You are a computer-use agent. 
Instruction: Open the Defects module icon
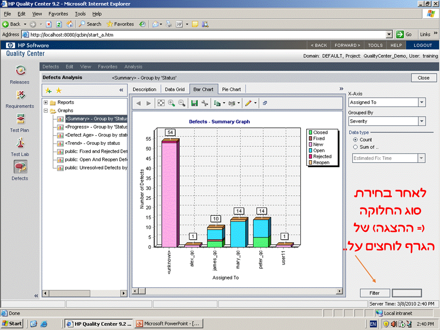20,167
